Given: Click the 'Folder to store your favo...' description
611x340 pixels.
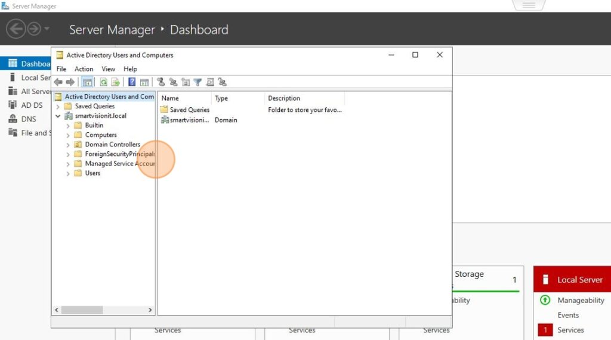Looking at the screenshot, I should [305, 110].
